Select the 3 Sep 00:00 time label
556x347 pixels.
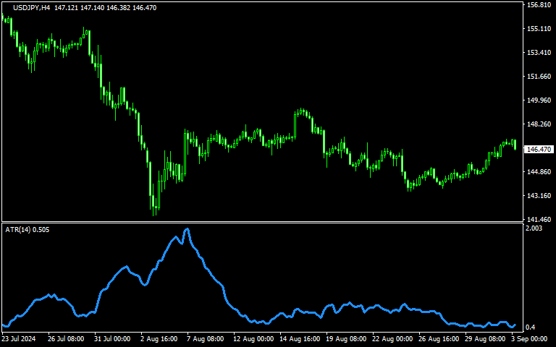[x=529, y=338]
